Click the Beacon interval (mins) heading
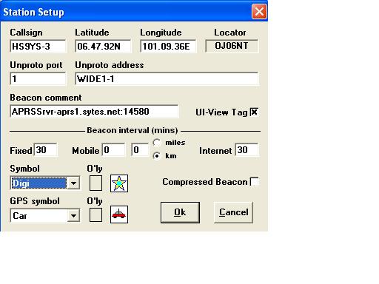This screenshot has height=284, width=379. [x=133, y=130]
